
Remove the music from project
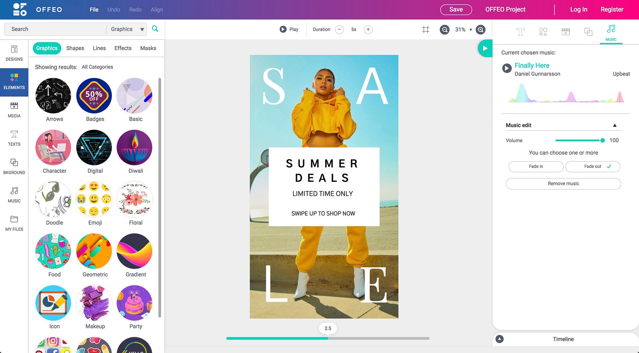click(563, 184)
